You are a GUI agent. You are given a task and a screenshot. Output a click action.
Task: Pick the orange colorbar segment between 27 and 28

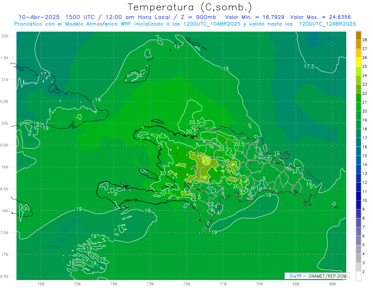(358, 44)
